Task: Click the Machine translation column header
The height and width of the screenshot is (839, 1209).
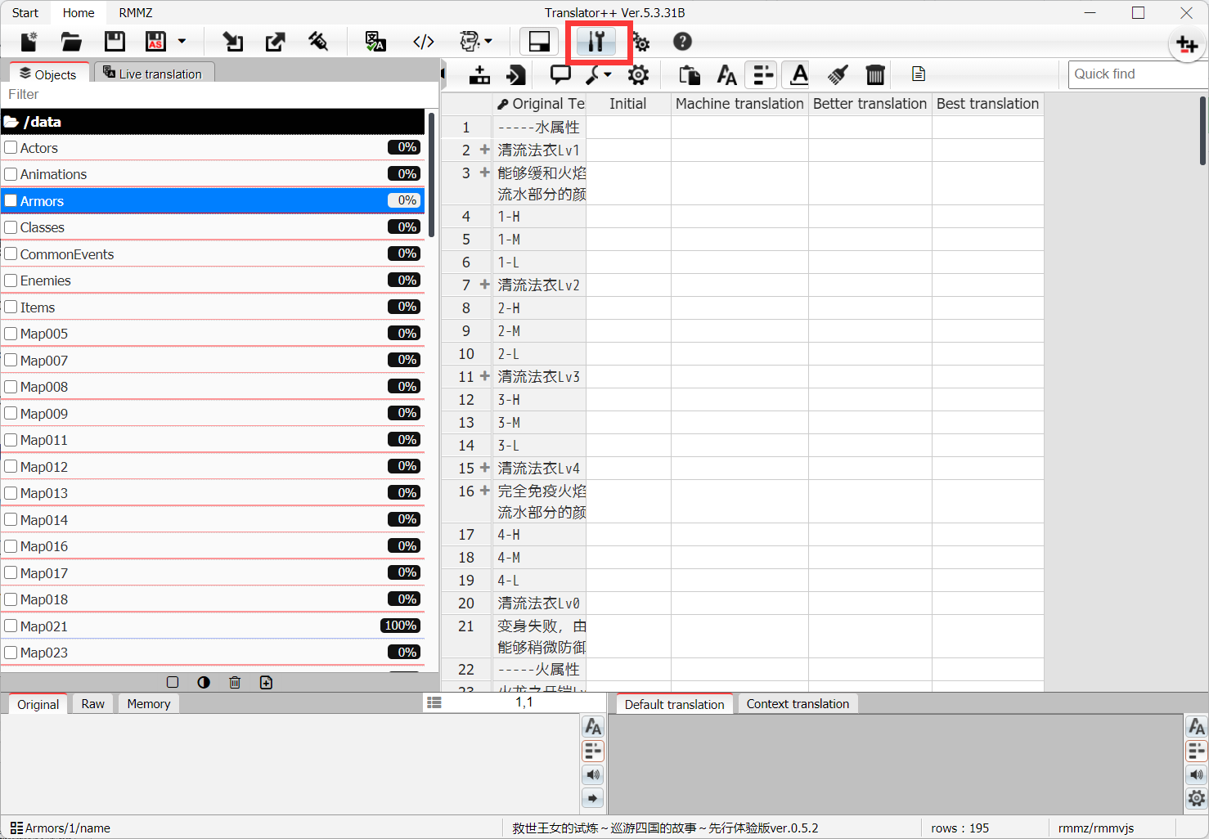Action: pyautogui.click(x=739, y=104)
